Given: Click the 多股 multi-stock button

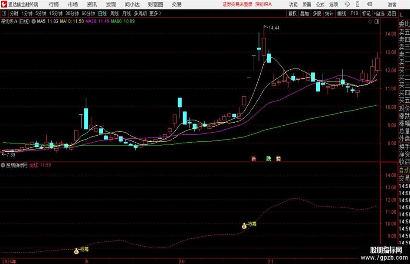Looking at the screenshot, I should pos(317,13).
